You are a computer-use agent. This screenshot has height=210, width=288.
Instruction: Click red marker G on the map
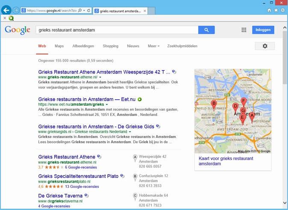point(243,111)
